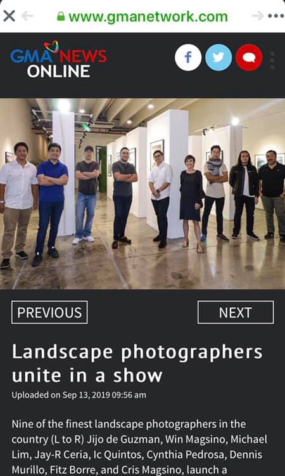Tap the 'Uploaded on Sep 13, 2019' date line
The width and height of the screenshot is (285, 476).
coord(79,395)
